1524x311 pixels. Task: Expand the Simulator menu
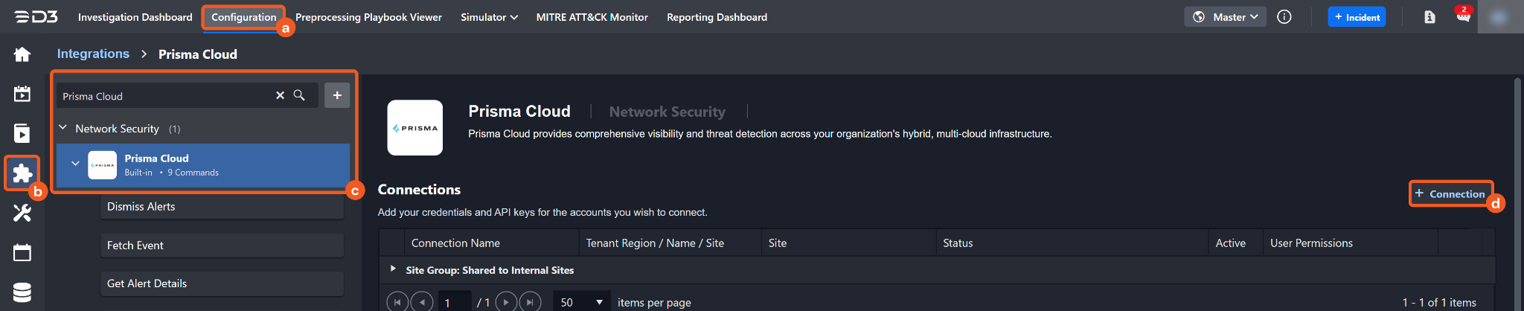[489, 17]
